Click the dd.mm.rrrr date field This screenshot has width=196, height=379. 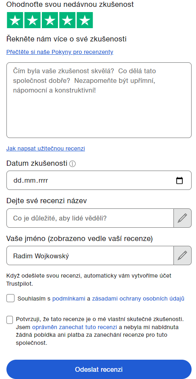99,180
